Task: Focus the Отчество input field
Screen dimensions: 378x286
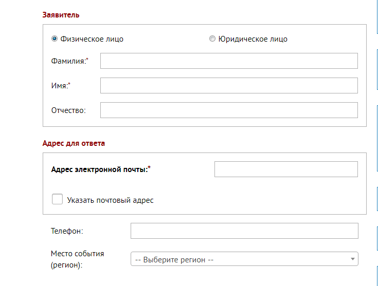Action: click(x=229, y=110)
